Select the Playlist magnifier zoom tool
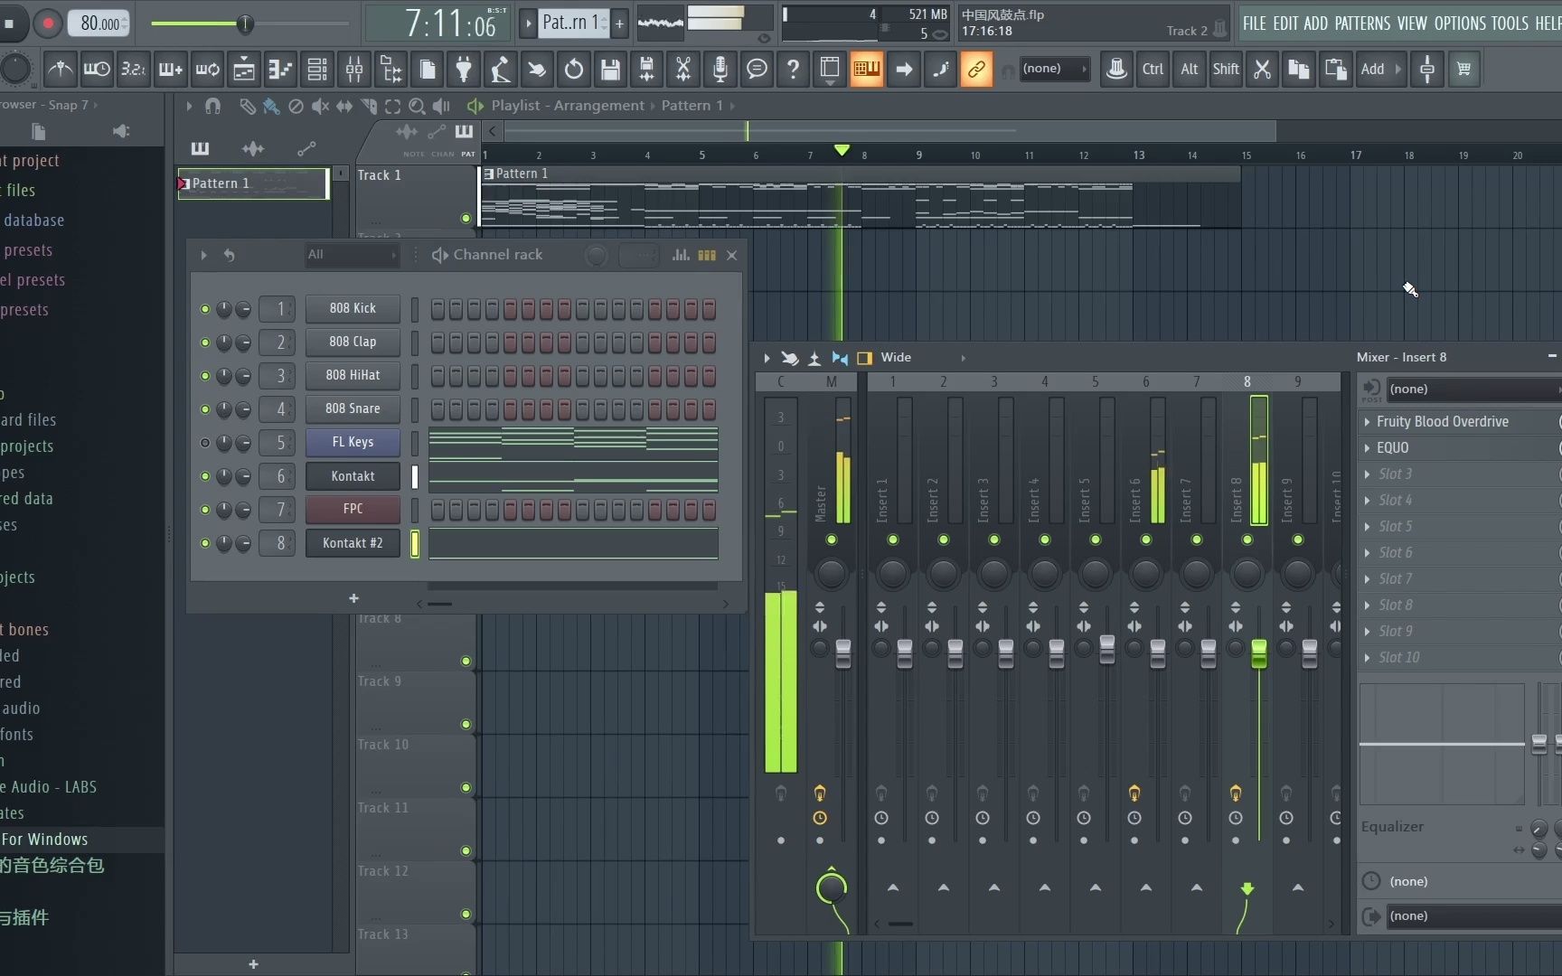Image resolution: width=1562 pixels, height=976 pixels. (x=417, y=106)
